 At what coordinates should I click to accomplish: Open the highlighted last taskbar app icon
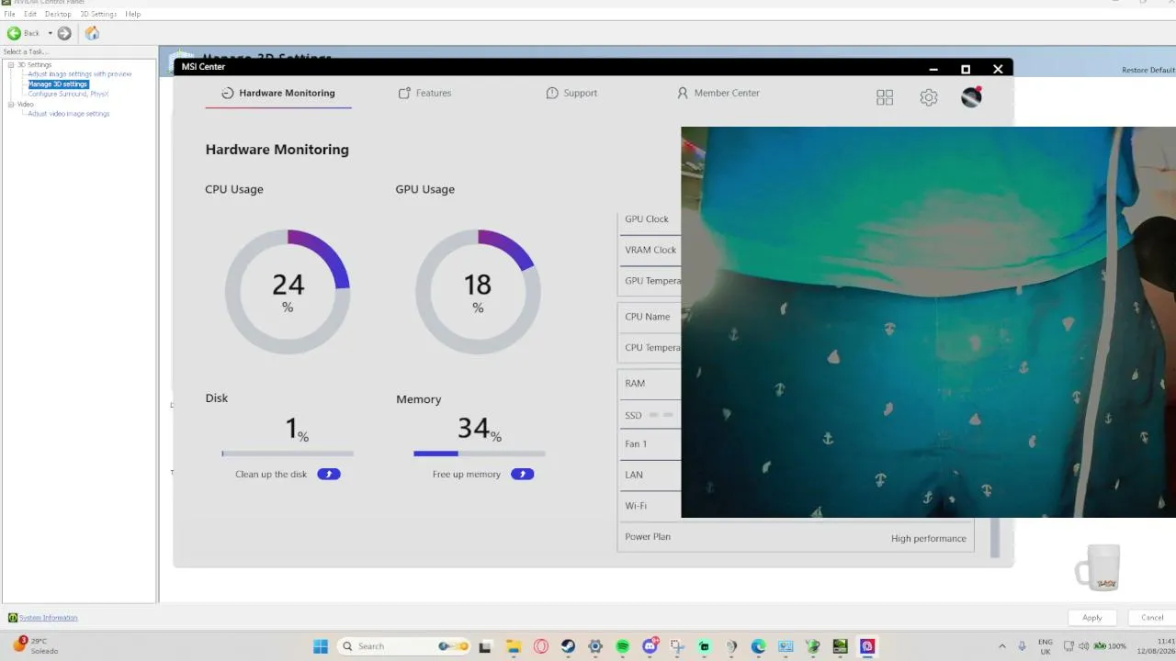tap(867, 646)
